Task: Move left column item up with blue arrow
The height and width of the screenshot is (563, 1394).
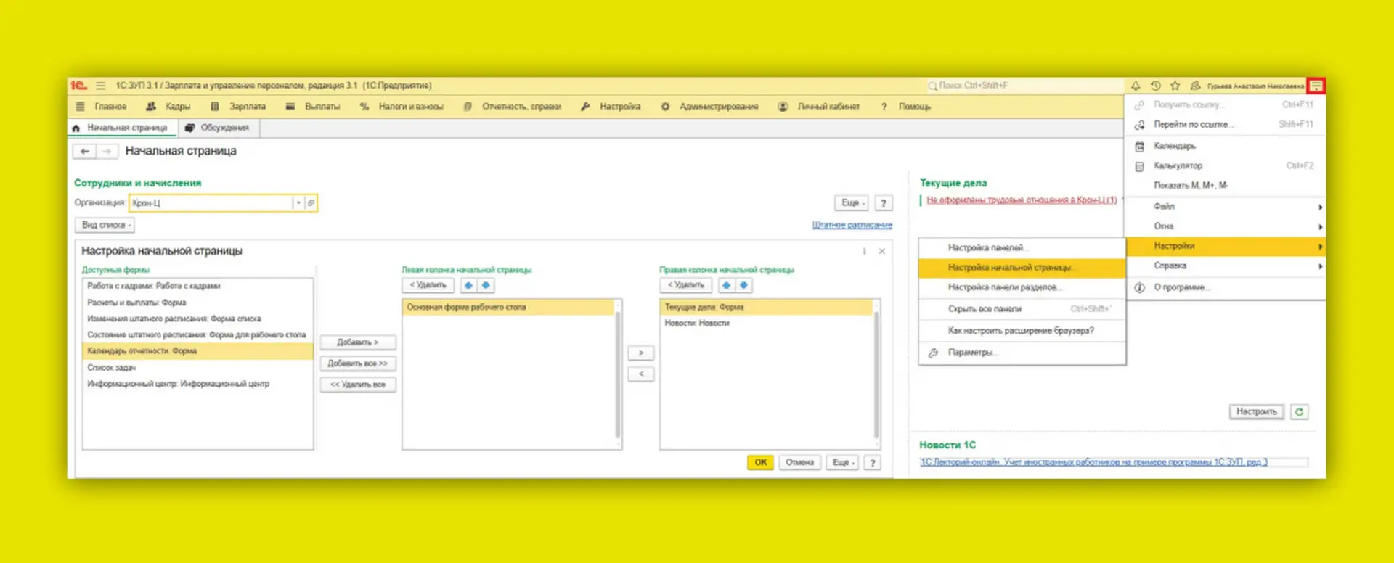Action: pos(468,285)
